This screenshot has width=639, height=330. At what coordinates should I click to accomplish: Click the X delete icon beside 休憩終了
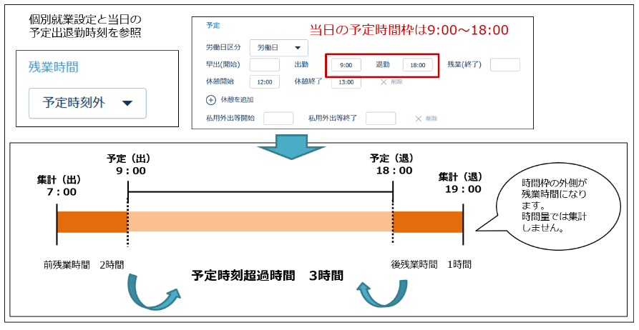[384, 82]
